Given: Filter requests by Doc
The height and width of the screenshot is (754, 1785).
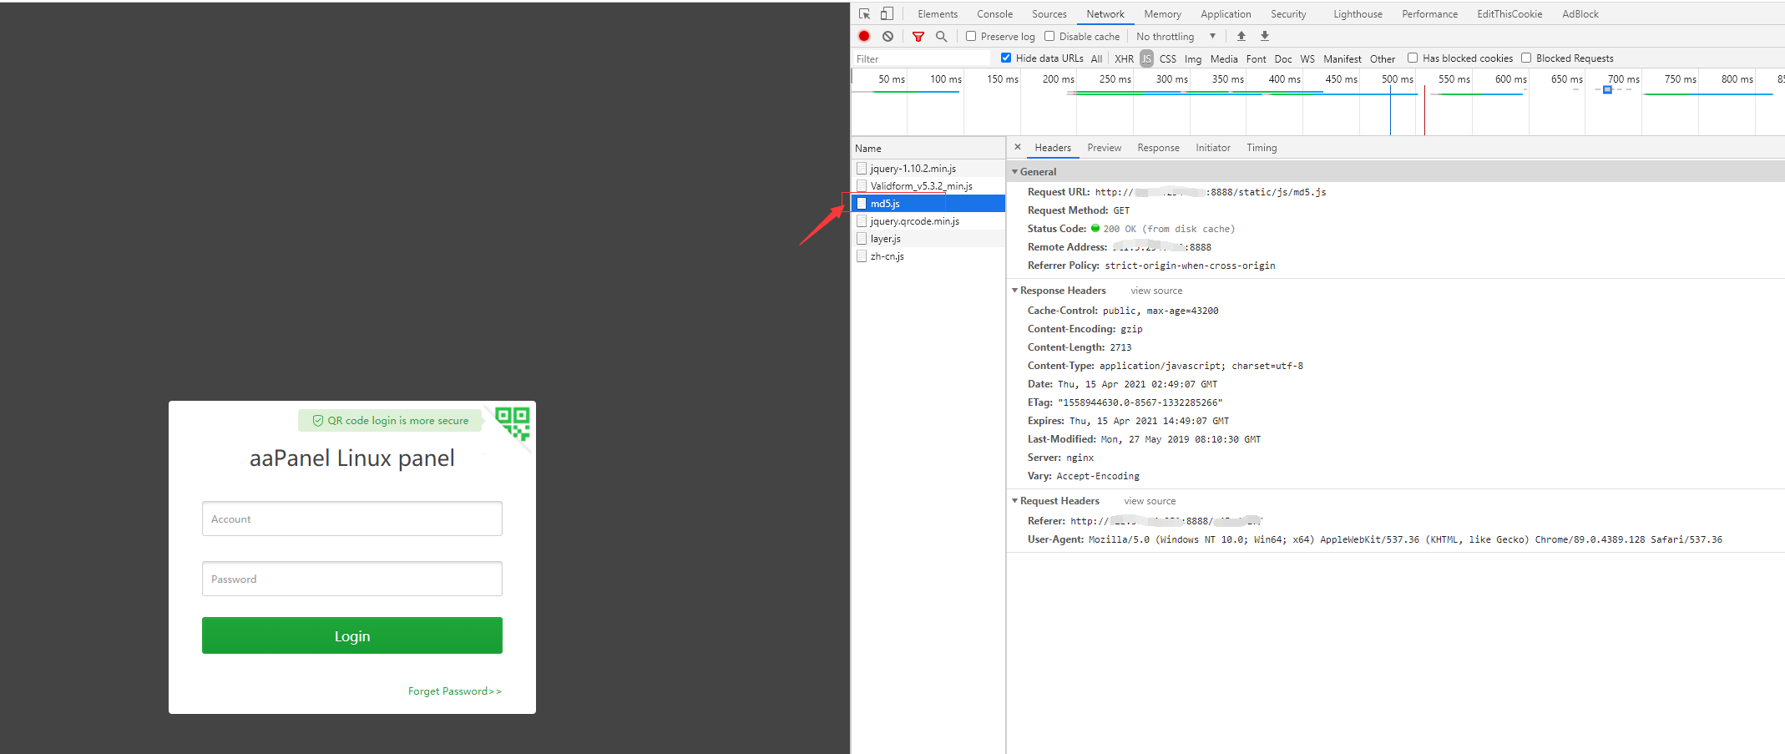Looking at the screenshot, I should tap(1283, 59).
